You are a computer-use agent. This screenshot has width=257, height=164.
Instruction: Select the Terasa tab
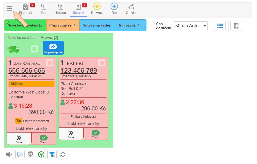pyautogui.click(x=61, y=9)
